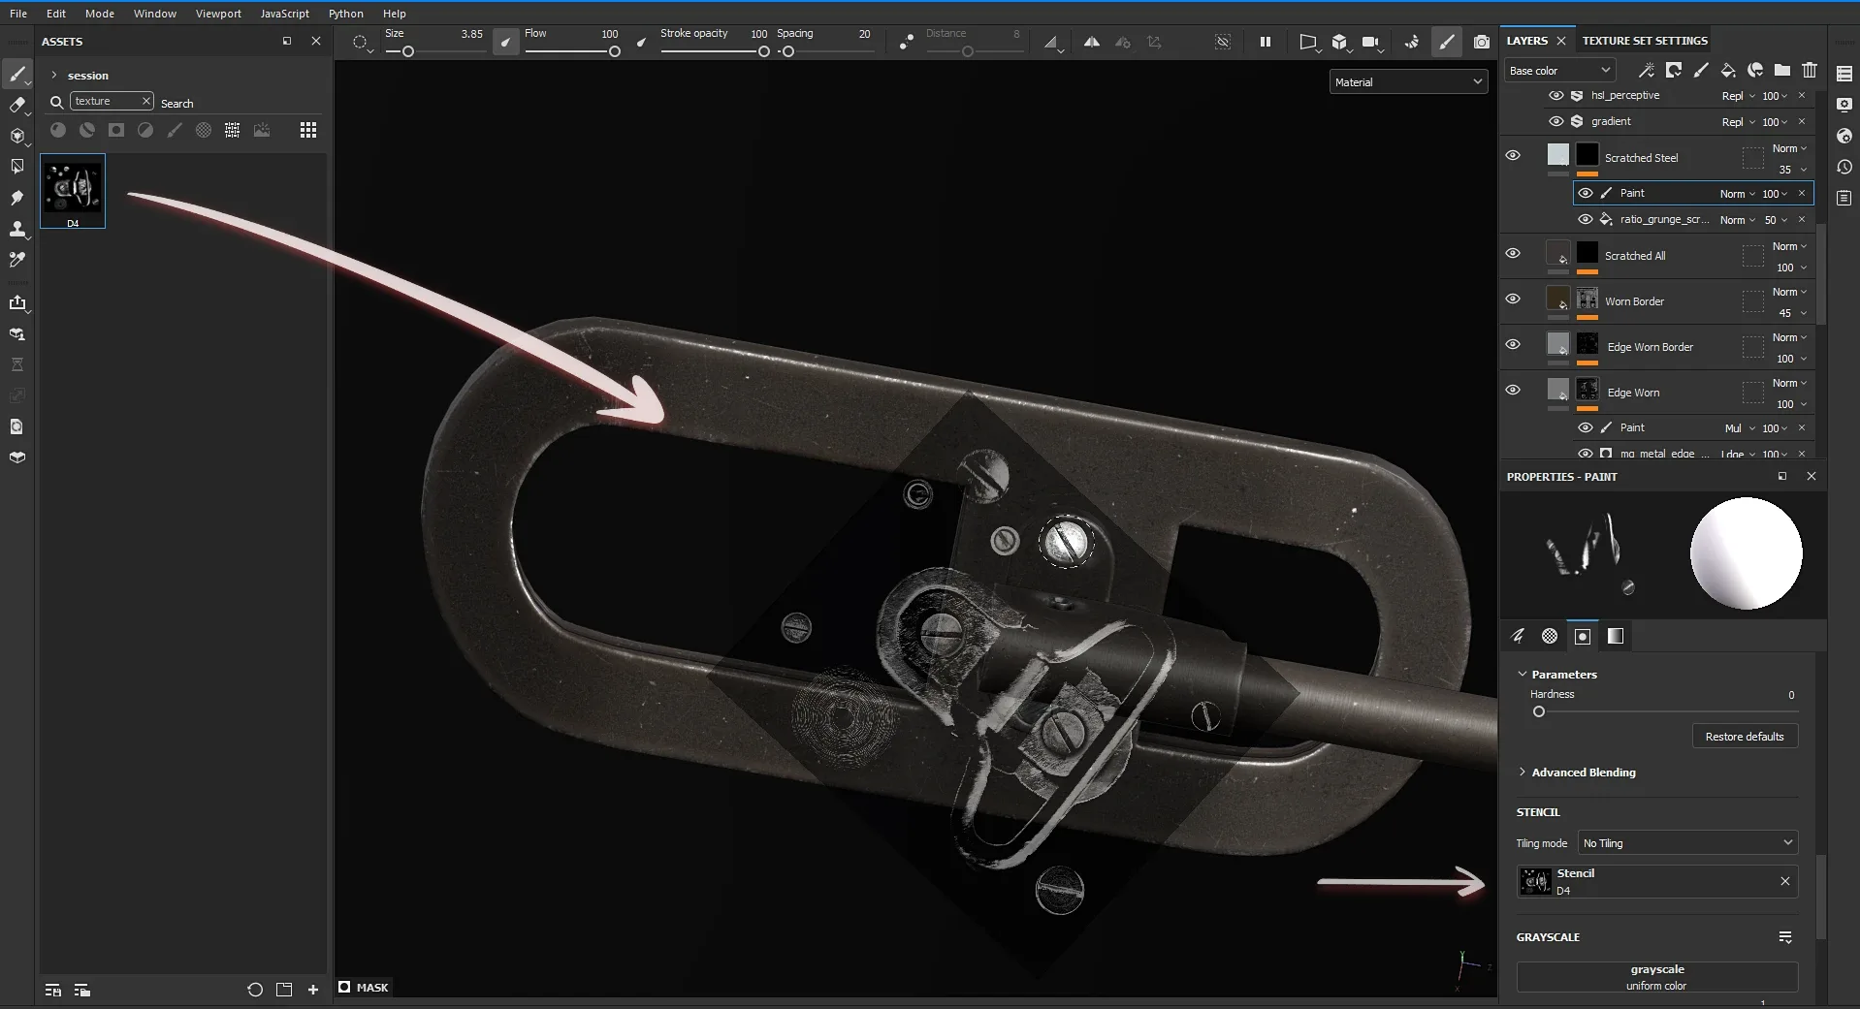
Task: Open the Material display mode dropdown
Action: point(1408,82)
